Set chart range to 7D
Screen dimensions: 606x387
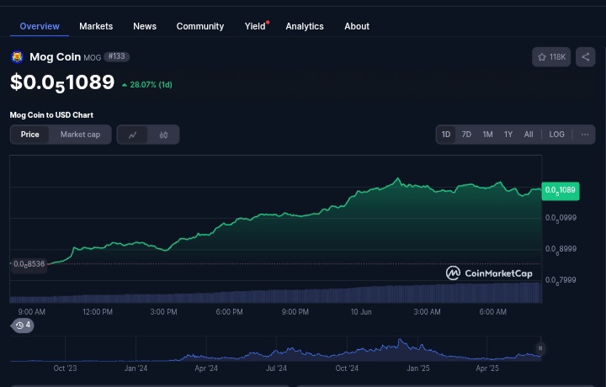coord(466,135)
